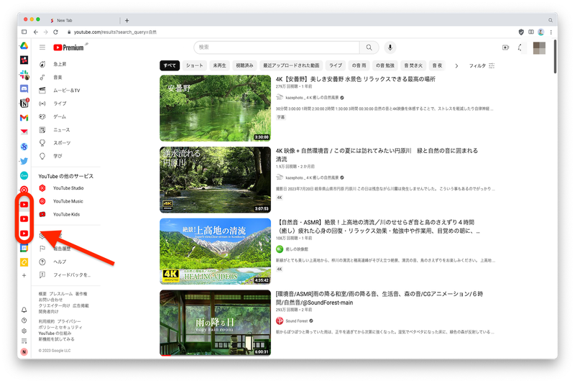
Task: Select the ライブ filter chip
Action: click(x=335, y=65)
